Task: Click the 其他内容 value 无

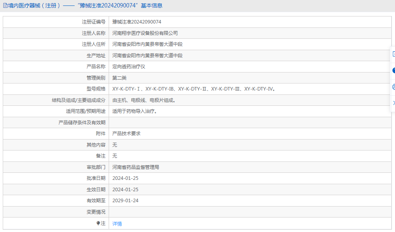Action: pos(115,145)
